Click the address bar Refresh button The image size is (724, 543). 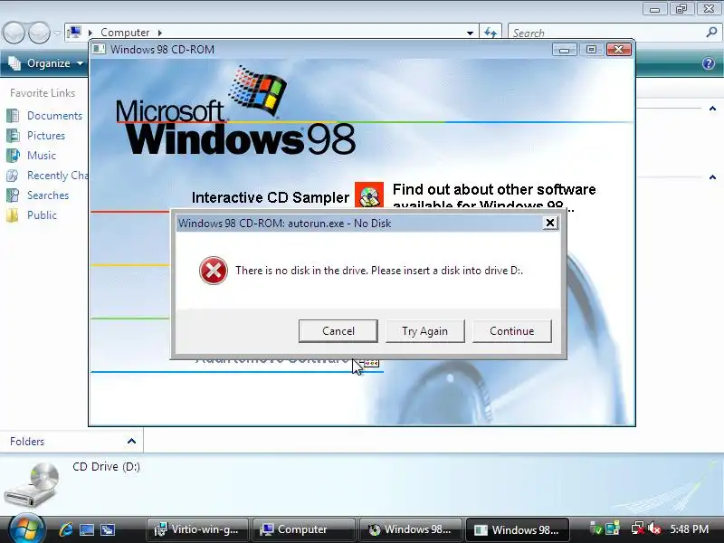(x=490, y=33)
